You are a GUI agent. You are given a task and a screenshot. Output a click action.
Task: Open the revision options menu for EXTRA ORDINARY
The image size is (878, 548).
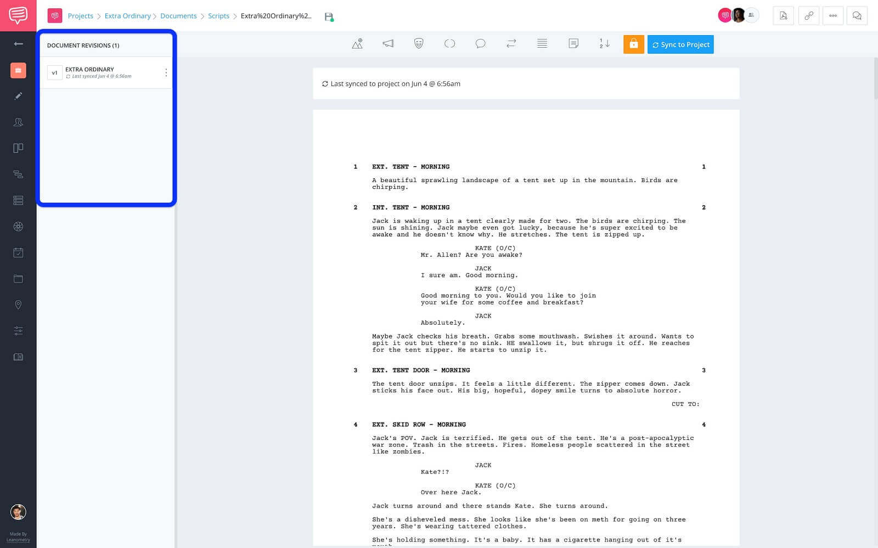(x=166, y=72)
